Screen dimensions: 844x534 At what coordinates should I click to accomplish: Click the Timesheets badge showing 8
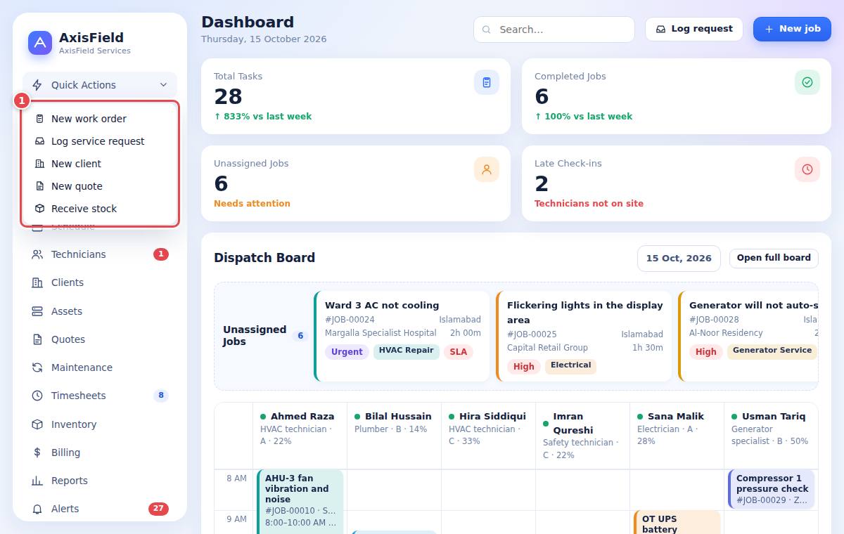(161, 396)
